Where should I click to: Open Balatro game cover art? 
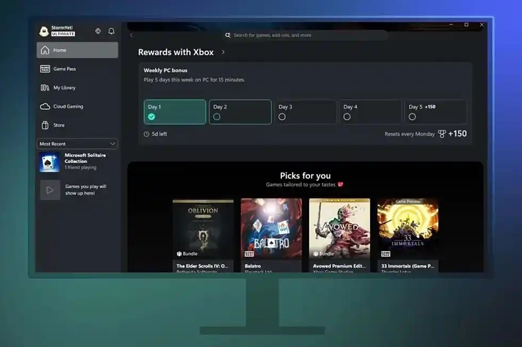(271, 228)
